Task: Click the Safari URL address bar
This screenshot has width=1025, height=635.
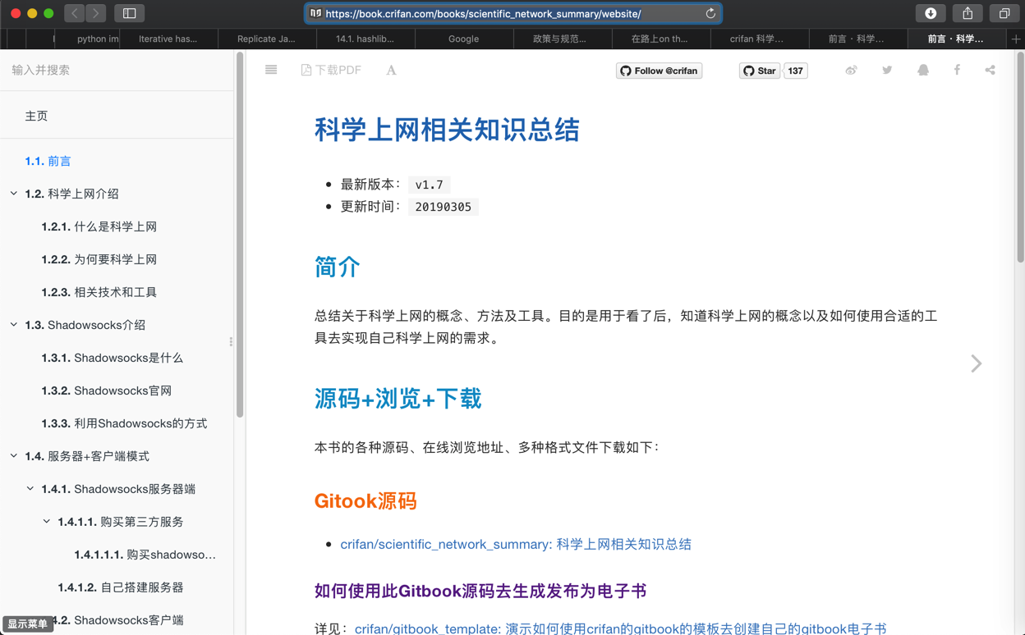Action: coord(513,13)
